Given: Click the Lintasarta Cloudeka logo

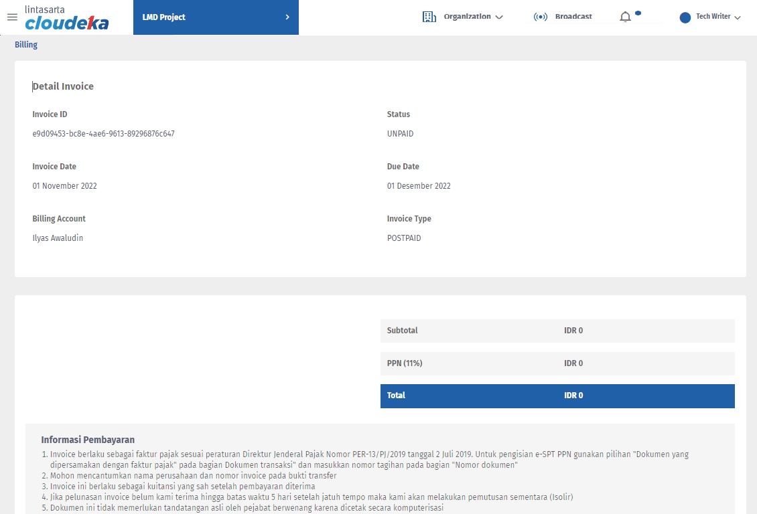Looking at the screenshot, I should pos(66,18).
